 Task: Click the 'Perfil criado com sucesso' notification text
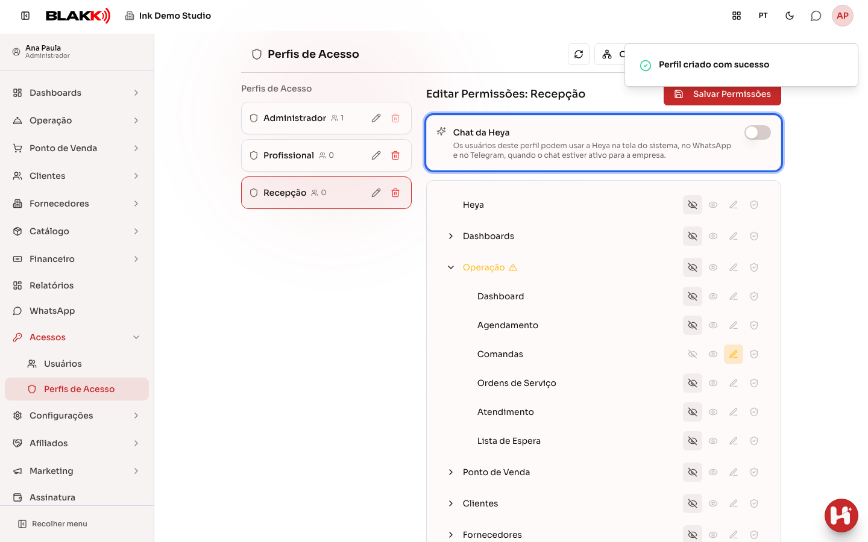(714, 65)
